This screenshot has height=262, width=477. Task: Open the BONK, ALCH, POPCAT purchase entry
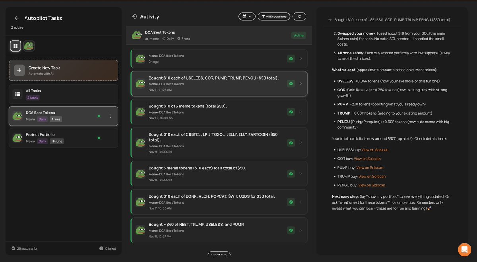[219, 202]
